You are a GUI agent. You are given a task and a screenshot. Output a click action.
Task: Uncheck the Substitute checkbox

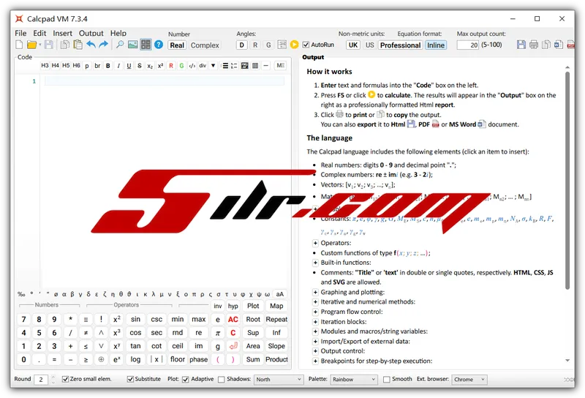(x=130, y=379)
